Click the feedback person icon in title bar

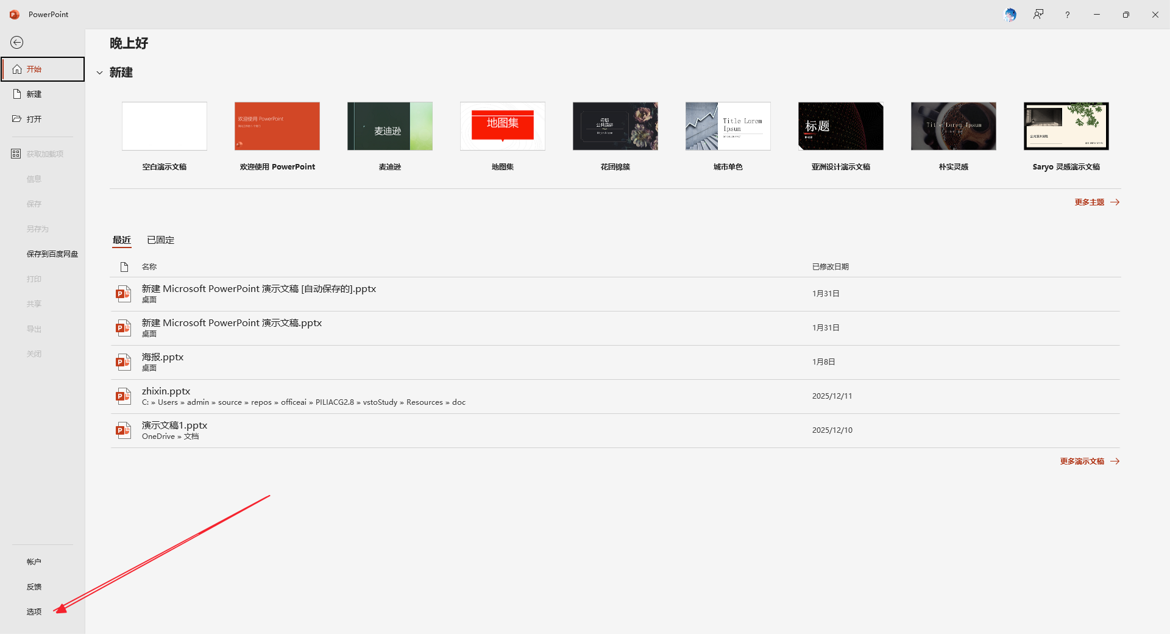[x=1038, y=14]
